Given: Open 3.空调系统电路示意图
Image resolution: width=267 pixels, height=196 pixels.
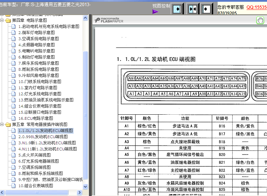Looking at the screenshot, I should point(38,39).
